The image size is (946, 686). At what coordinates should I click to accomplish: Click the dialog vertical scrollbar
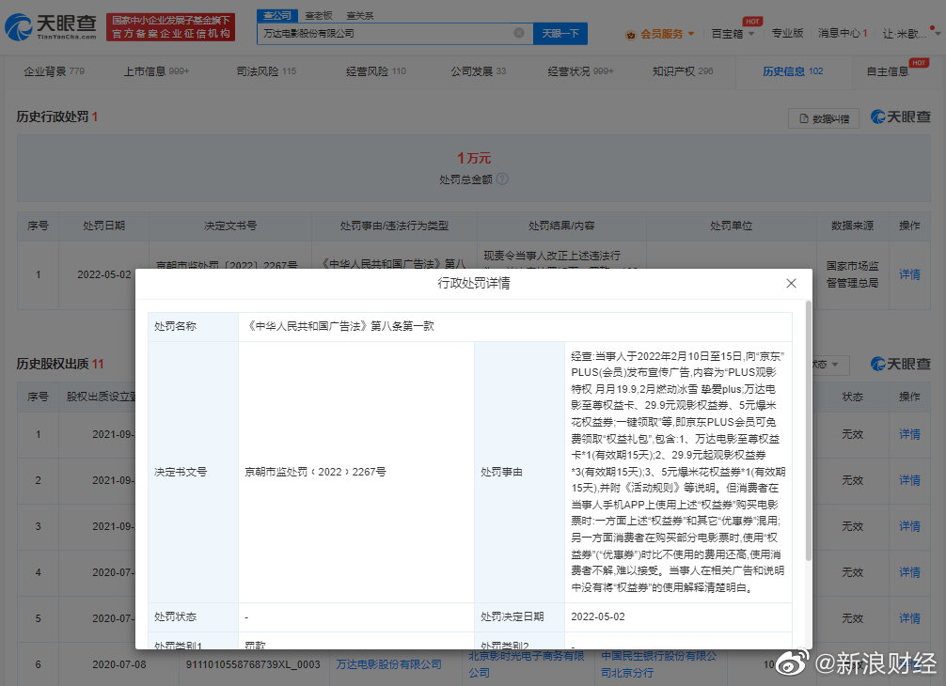point(809,431)
